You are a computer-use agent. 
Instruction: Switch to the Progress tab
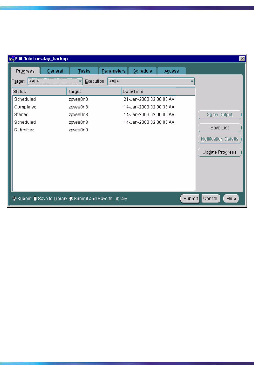[25, 71]
